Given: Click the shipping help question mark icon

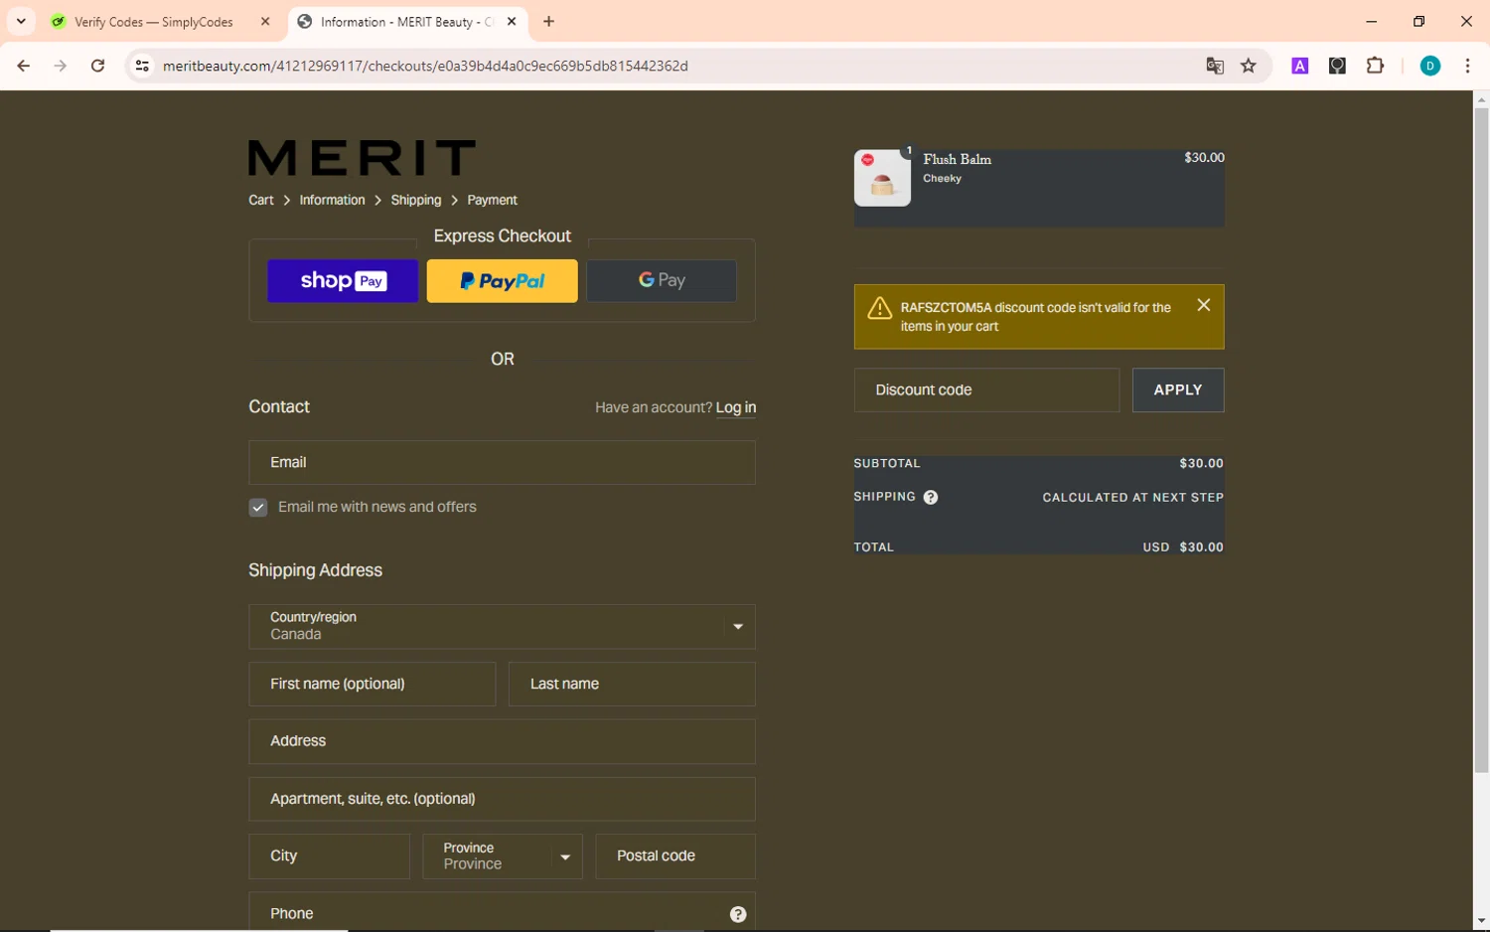Looking at the screenshot, I should (931, 498).
